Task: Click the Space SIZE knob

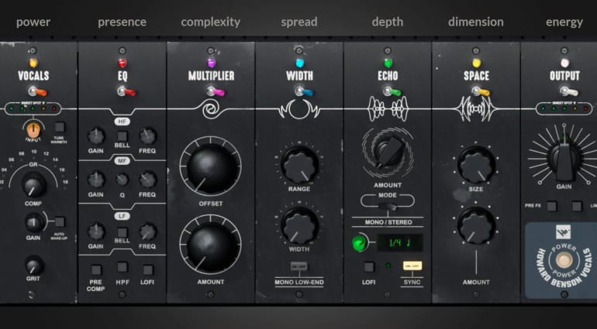Action: pyautogui.click(x=476, y=165)
